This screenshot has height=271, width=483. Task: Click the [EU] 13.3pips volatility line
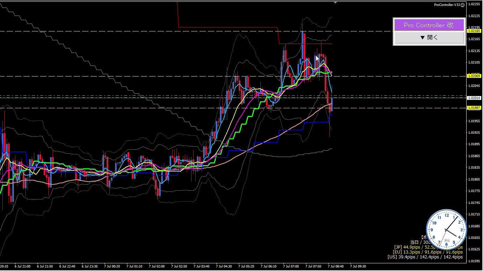pyautogui.click(x=428, y=252)
